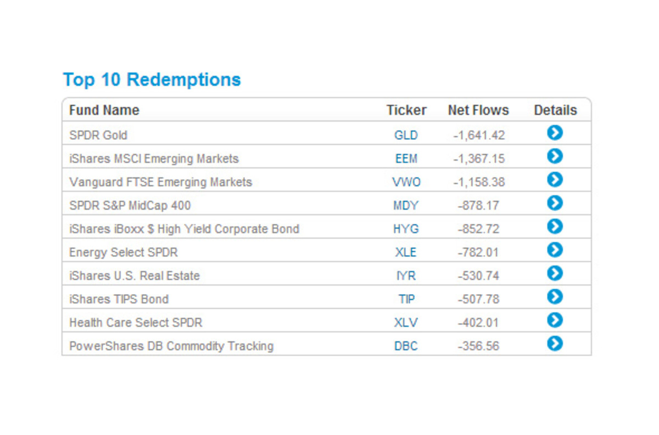Click the MDY ticker symbol
Viewport: 659px width, 435px height.
pyautogui.click(x=406, y=206)
